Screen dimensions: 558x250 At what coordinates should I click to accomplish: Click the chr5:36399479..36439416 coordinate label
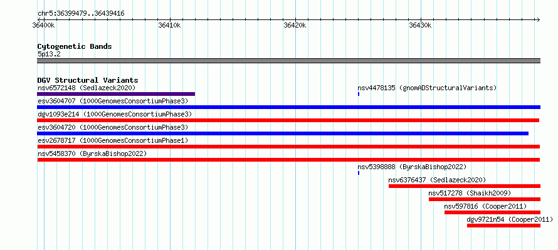pyautogui.click(x=81, y=14)
